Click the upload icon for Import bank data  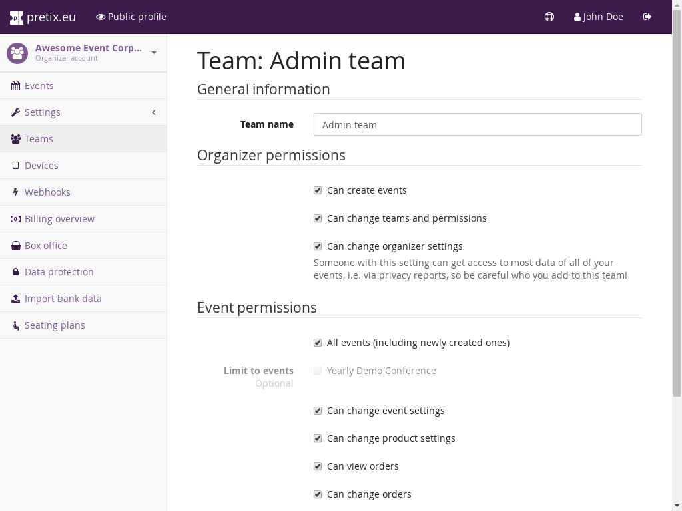15,299
